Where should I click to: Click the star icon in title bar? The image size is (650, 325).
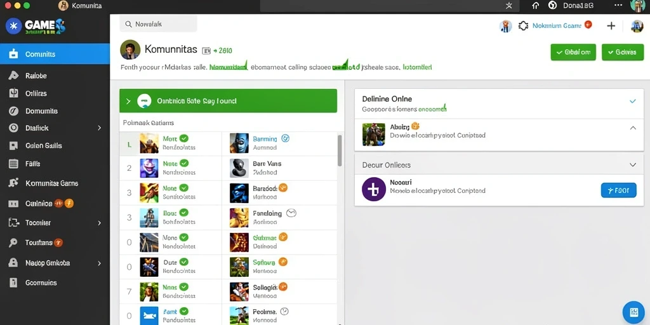(509, 5)
